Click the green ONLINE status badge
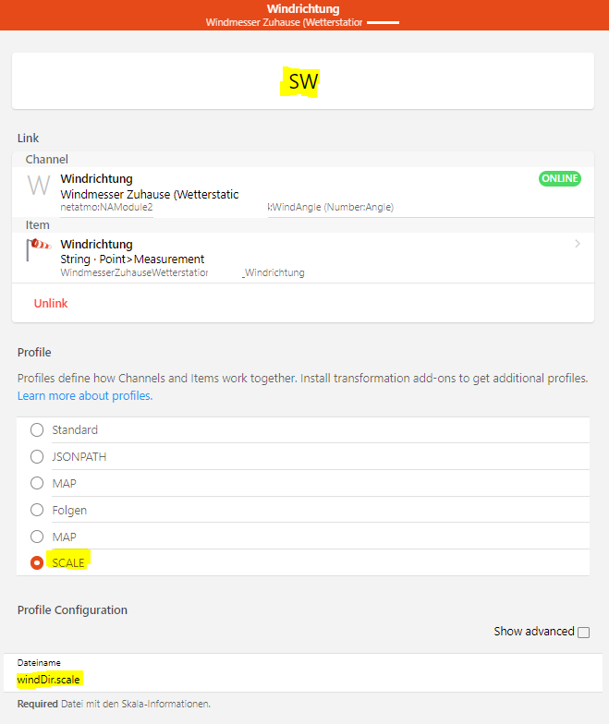 click(559, 179)
